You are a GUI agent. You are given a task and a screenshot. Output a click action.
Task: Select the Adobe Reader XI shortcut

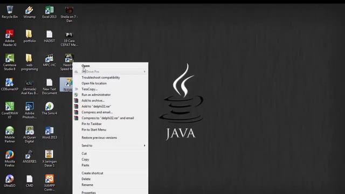[10, 38]
